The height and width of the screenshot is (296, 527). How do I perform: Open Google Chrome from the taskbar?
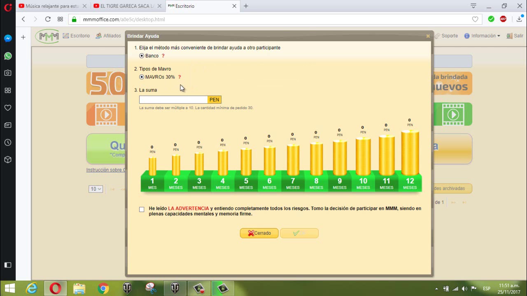coord(103,289)
